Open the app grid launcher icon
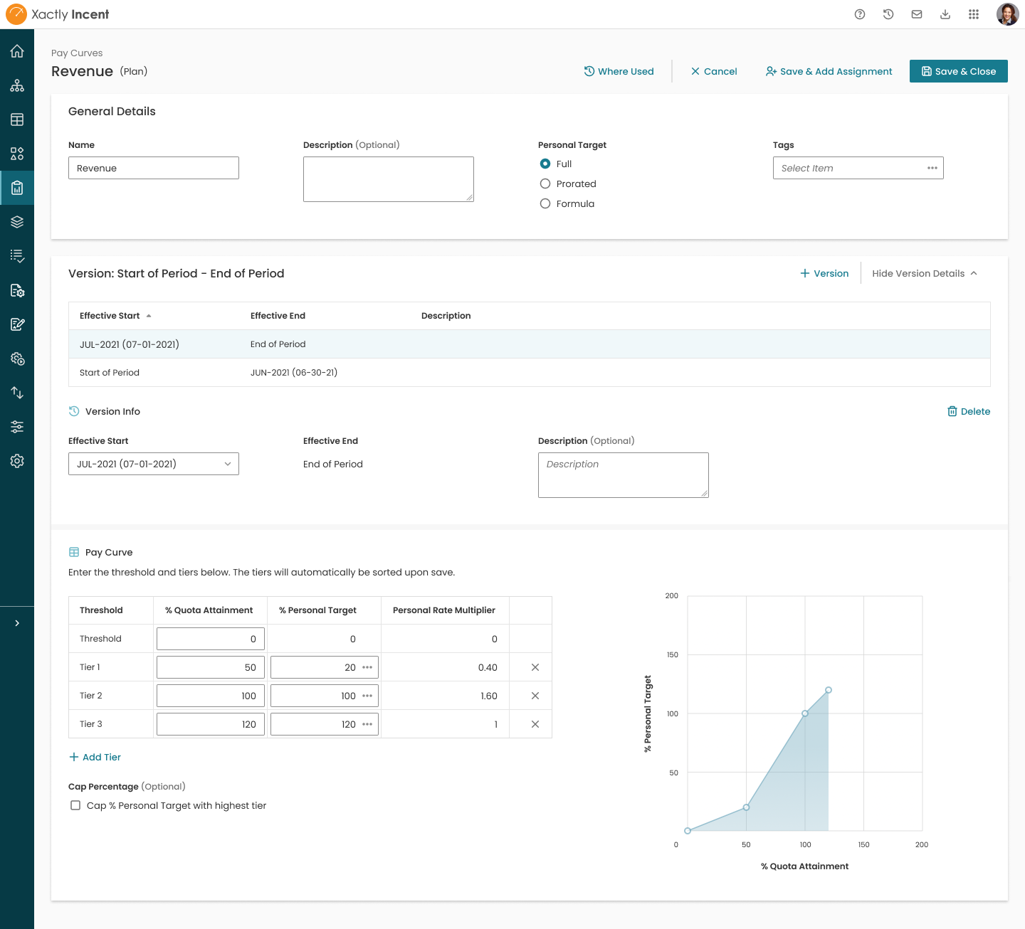 click(973, 14)
